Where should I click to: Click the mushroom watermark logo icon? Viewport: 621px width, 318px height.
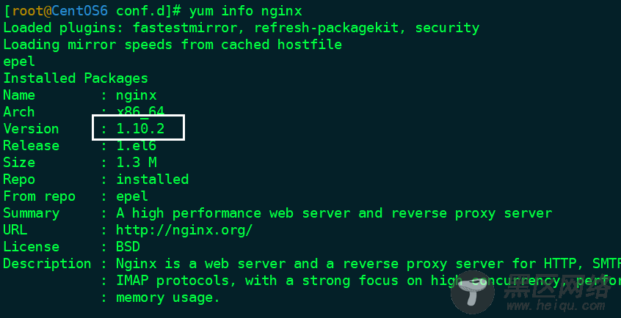click(473, 292)
